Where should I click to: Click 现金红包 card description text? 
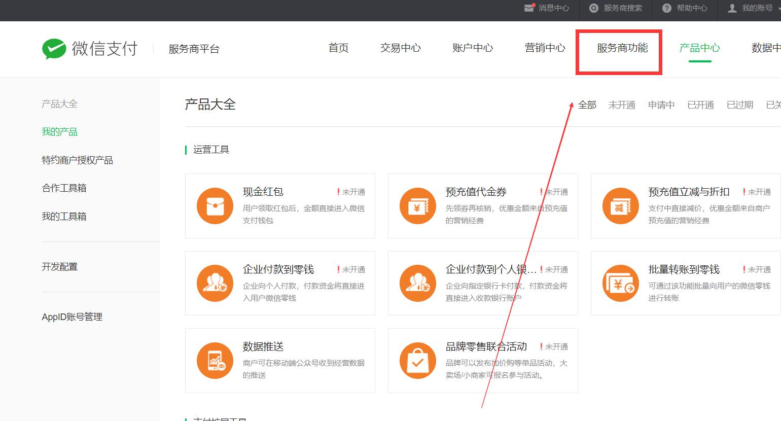point(303,215)
